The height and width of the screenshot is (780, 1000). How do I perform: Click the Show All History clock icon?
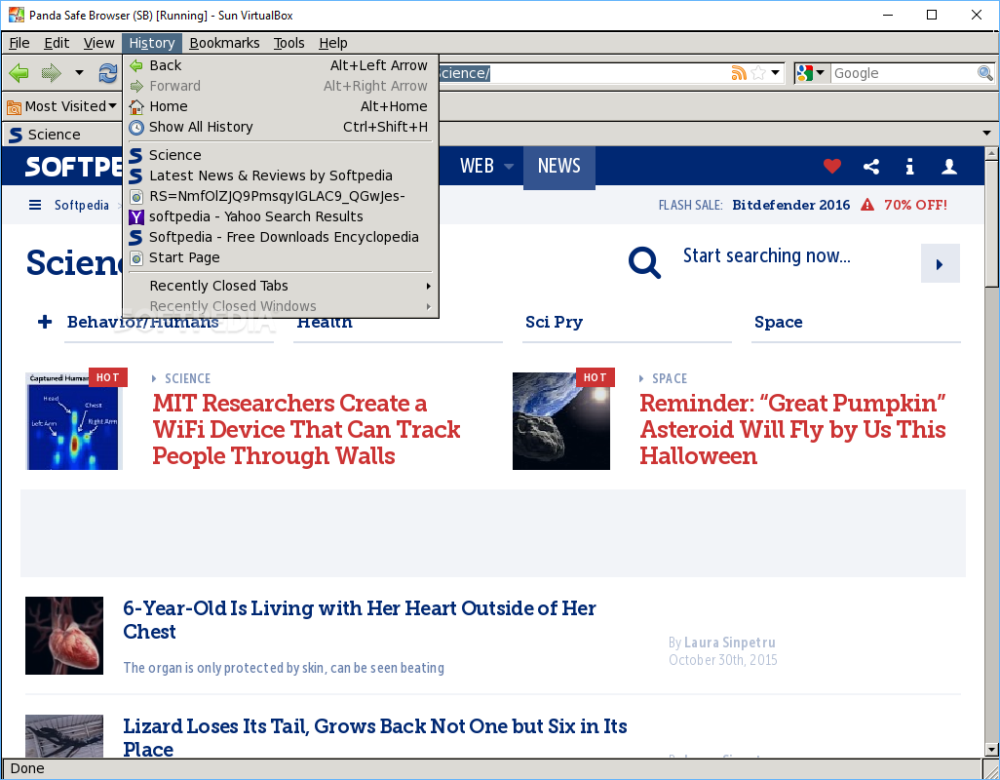(x=135, y=127)
